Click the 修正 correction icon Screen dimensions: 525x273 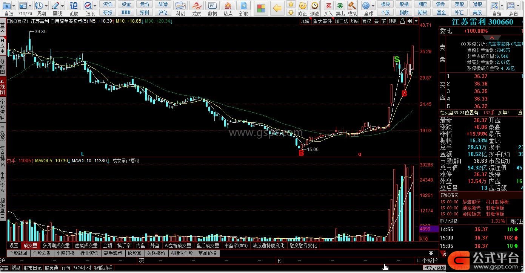tap(303, 5)
